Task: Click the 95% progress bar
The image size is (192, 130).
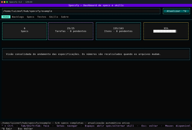Action: (x=165, y=31)
